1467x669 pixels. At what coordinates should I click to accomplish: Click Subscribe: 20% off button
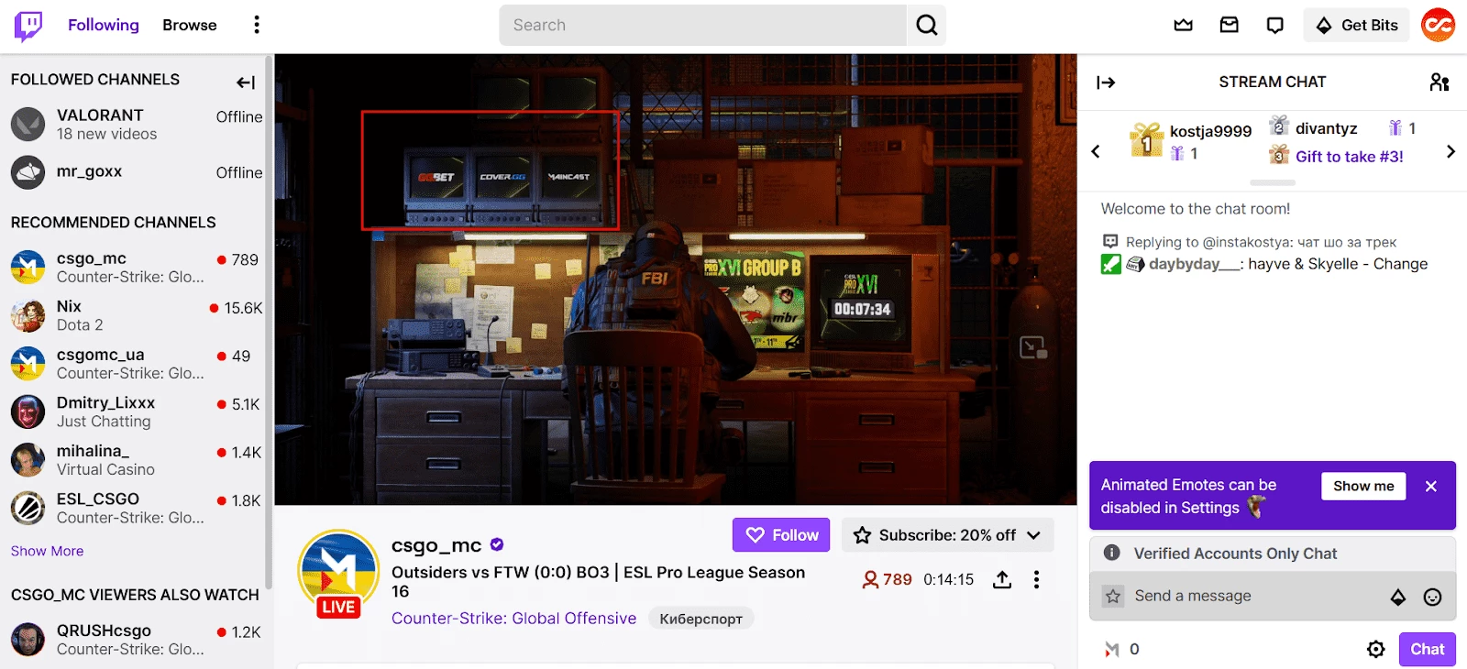coord(947,535)
